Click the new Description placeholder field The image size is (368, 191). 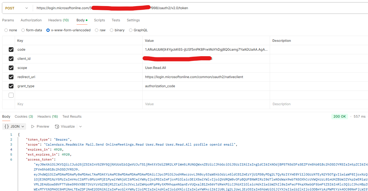click(319, 104)
